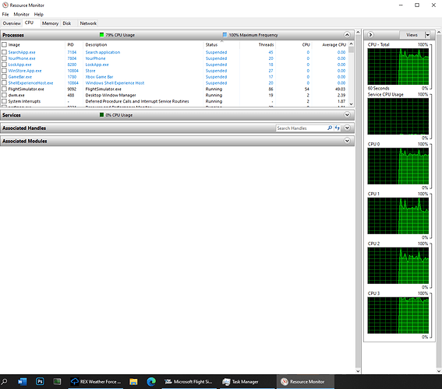Click the process list scrollbar up arrow

pyautogui.click(x=351, y=44)
